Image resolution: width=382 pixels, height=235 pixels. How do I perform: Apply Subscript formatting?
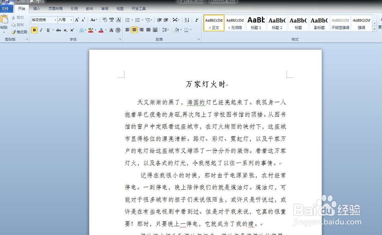point(65,30)
